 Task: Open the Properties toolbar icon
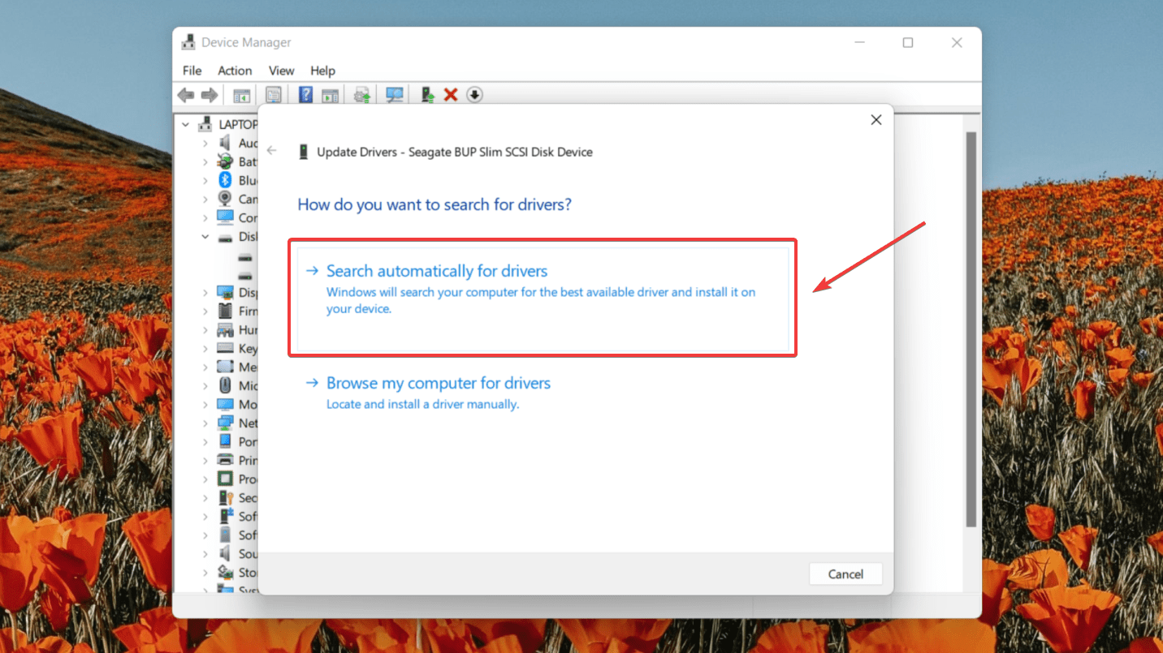(x=274, y=95)
